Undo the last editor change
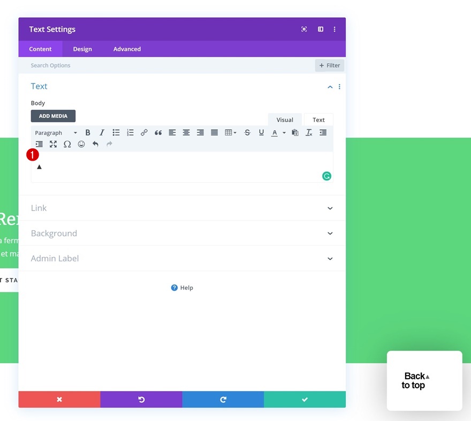Screen dimensions: 471x421 pyautogui.click(x=95, y=144)
